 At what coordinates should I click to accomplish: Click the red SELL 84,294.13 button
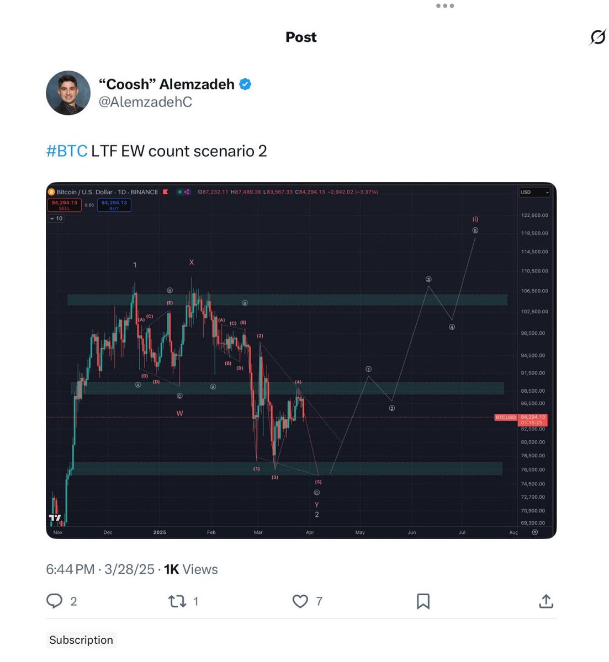coord(65,205)
